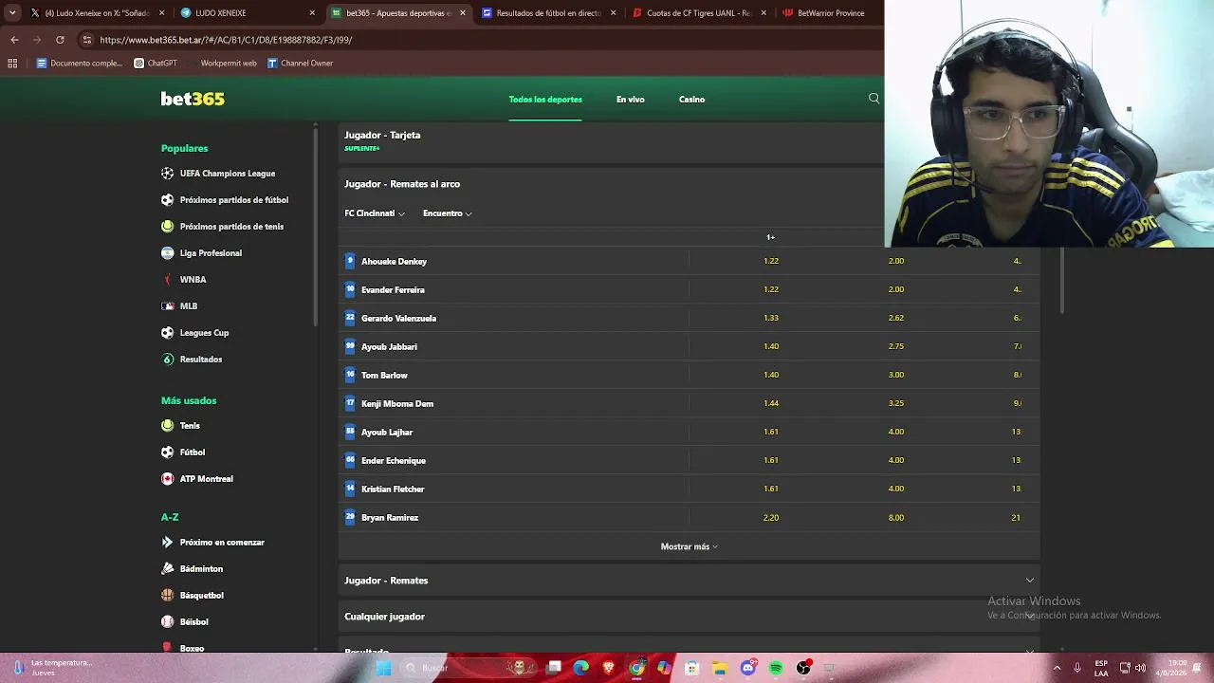Open Discord from the taskbar
This screenshot has width=1214, height=683.
pyautogui.click(x=748, y=668)
